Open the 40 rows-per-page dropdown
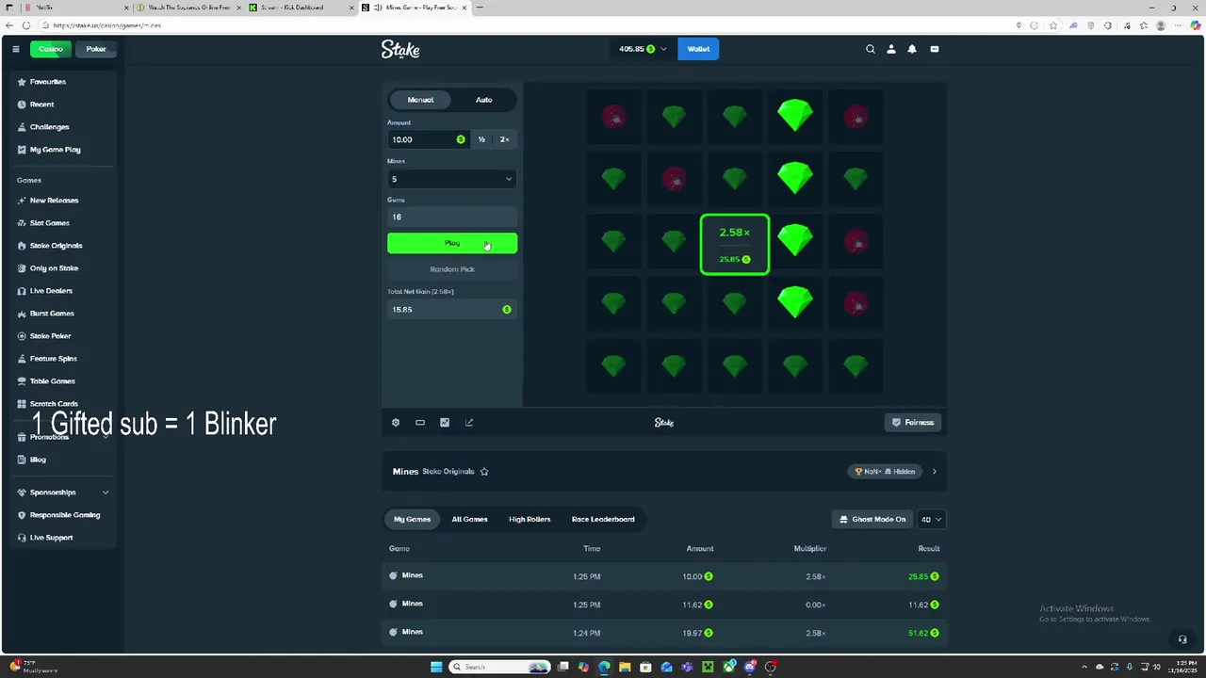This screenshot has height=678, width=1206. 931,519
